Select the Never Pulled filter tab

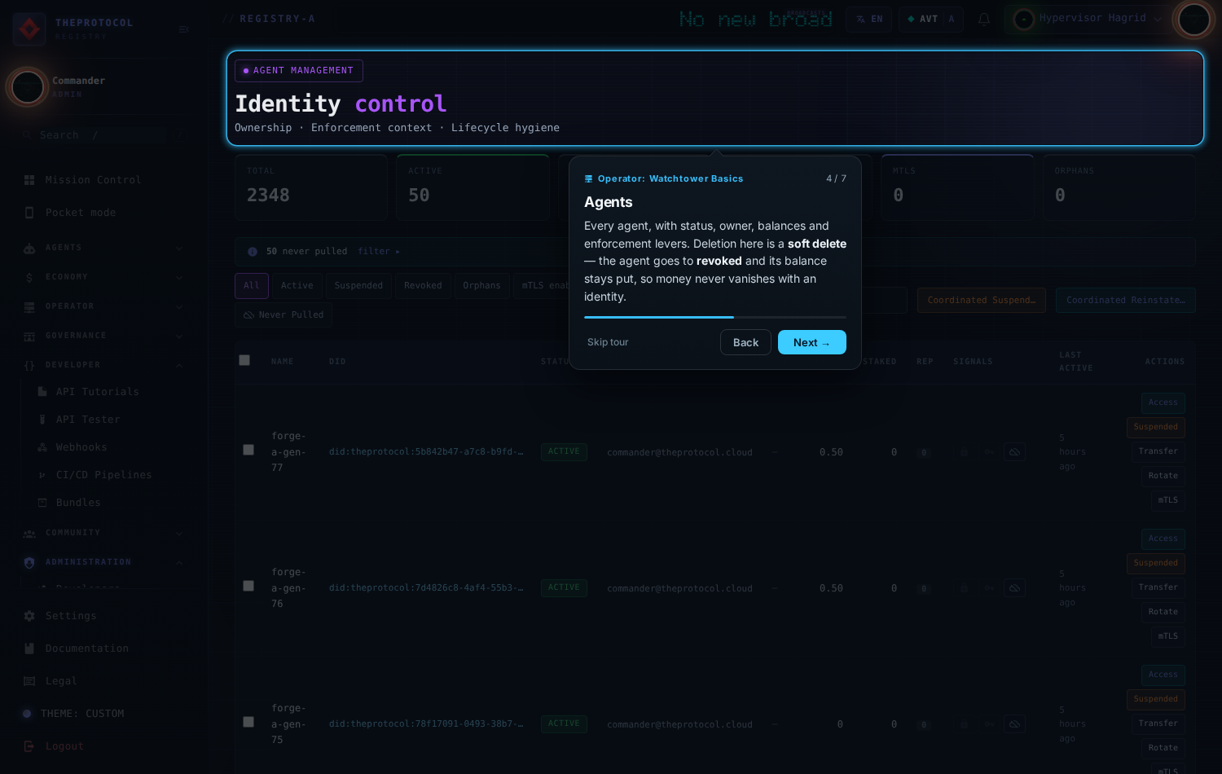click(284, 315)
